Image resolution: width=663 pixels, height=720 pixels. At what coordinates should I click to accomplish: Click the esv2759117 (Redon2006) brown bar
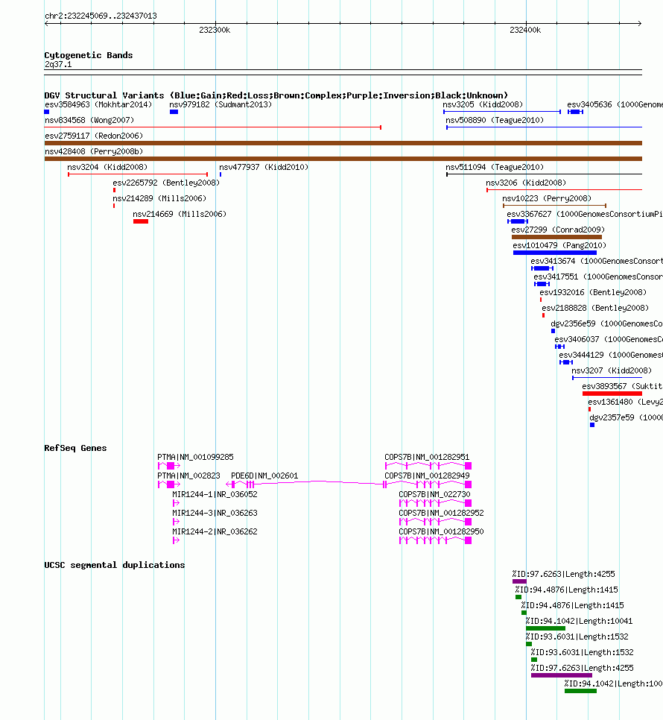pos(343,143)
